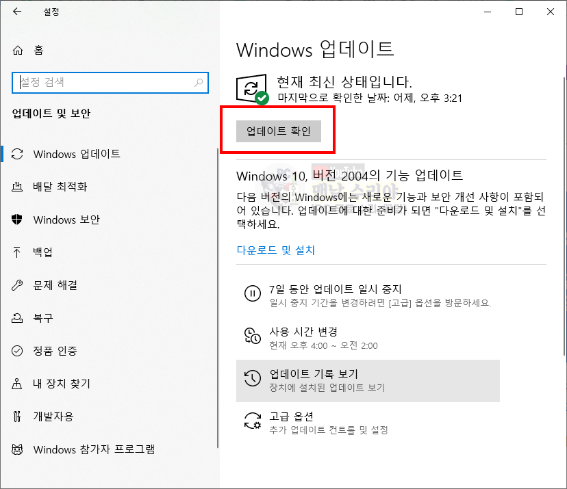567x489 pixels.
Task: Click the gear sync icon for 고급 옵션
Action: pyautogui.click(x=253, y=421)
